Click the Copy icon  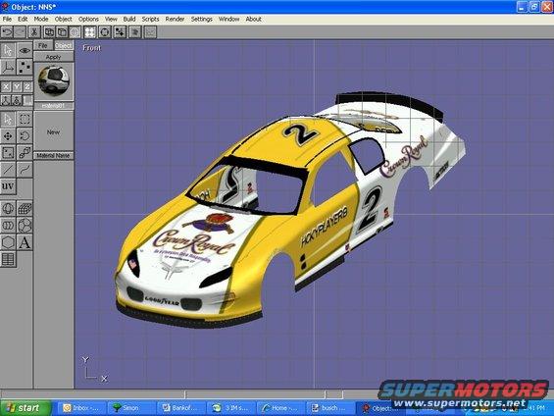[49, 32]
